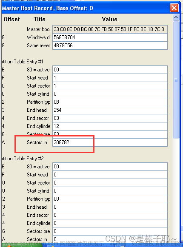Screen dimensions: 183x247
Task: Click Entry #1 80 = active field
Action: point(110,70)
